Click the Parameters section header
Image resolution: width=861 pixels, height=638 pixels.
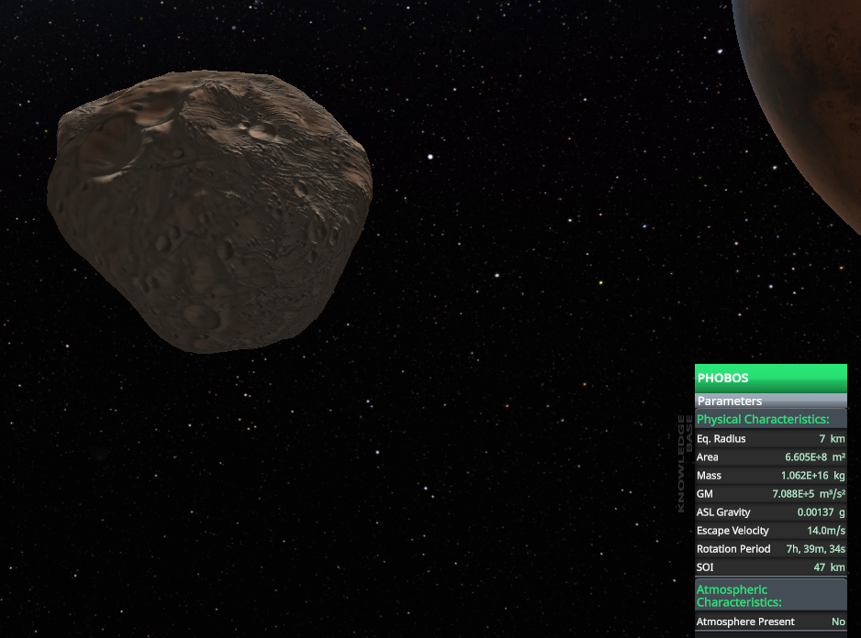coord(771,401)
